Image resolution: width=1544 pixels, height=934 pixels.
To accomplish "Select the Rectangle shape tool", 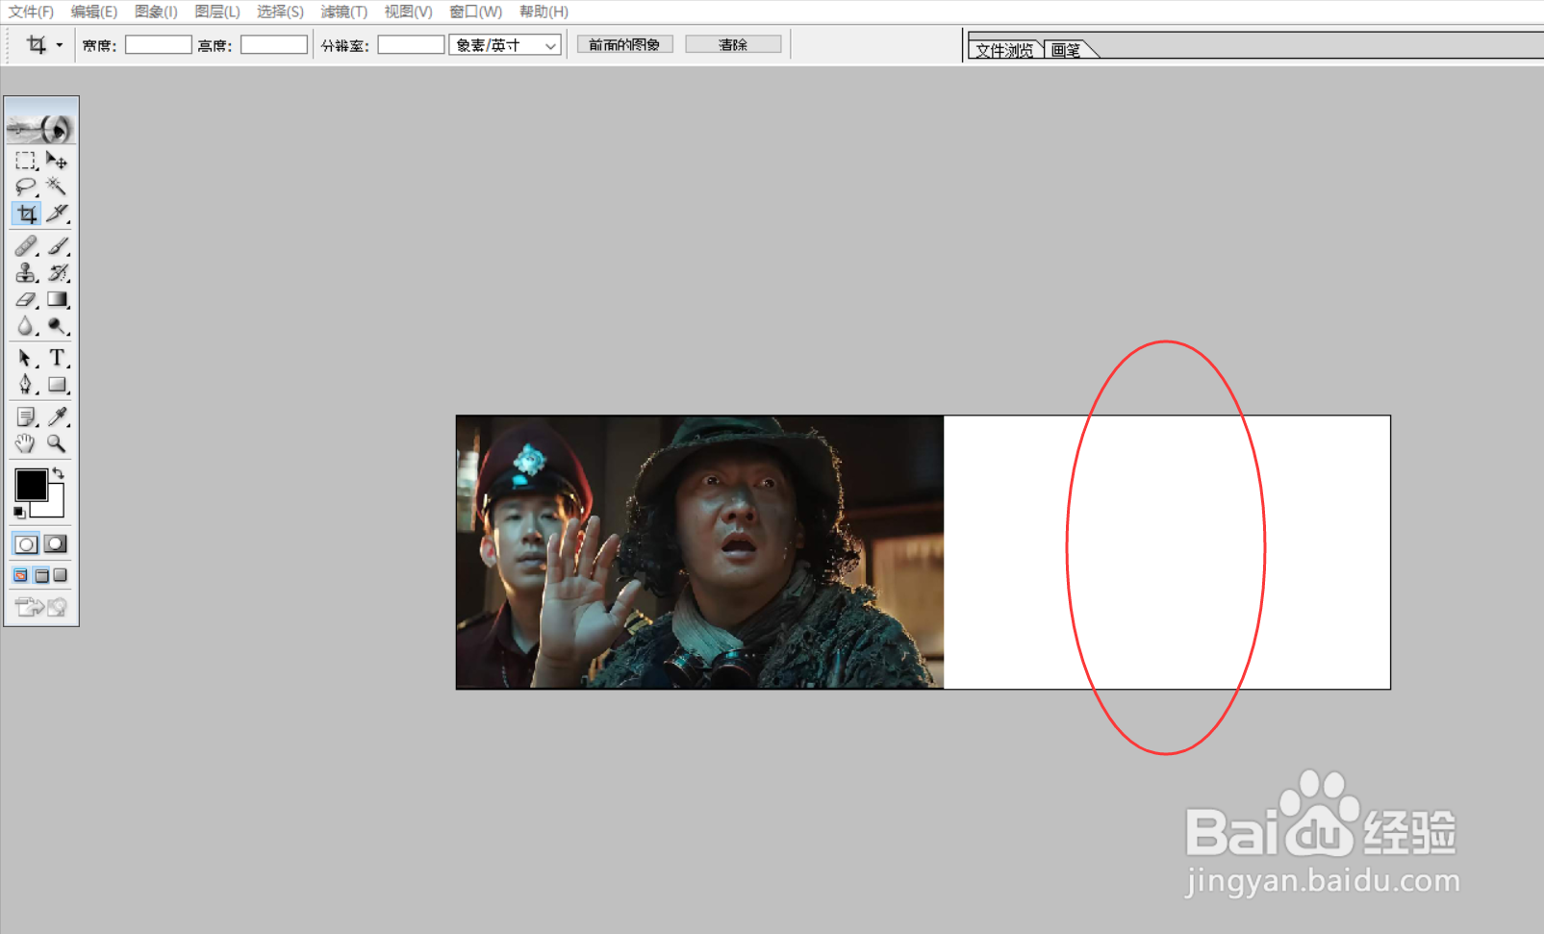I will (57, 385).
